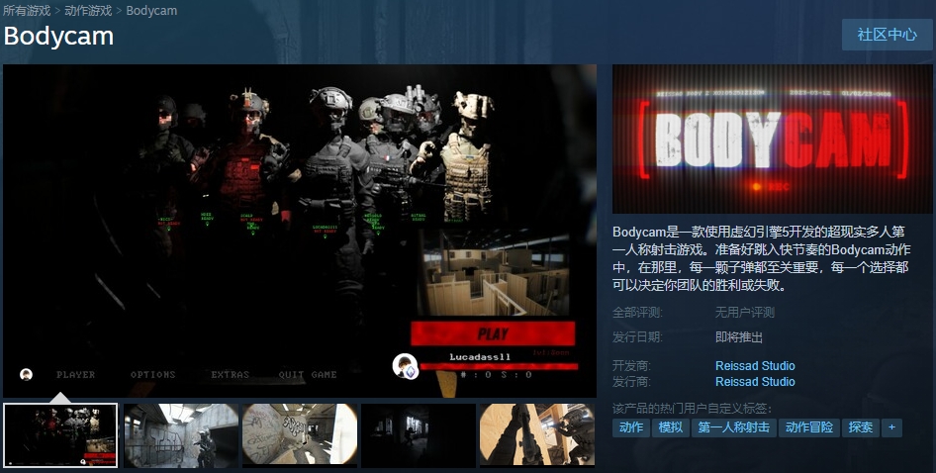936x473 pixels.
Task: Click OPTIONS menu item in the screenshot
Action: click(152, 374)
